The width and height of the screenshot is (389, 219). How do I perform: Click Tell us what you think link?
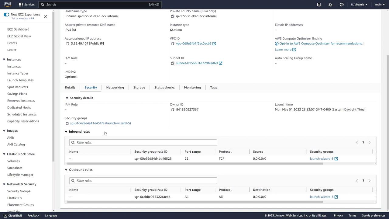(x=23, y=19)
